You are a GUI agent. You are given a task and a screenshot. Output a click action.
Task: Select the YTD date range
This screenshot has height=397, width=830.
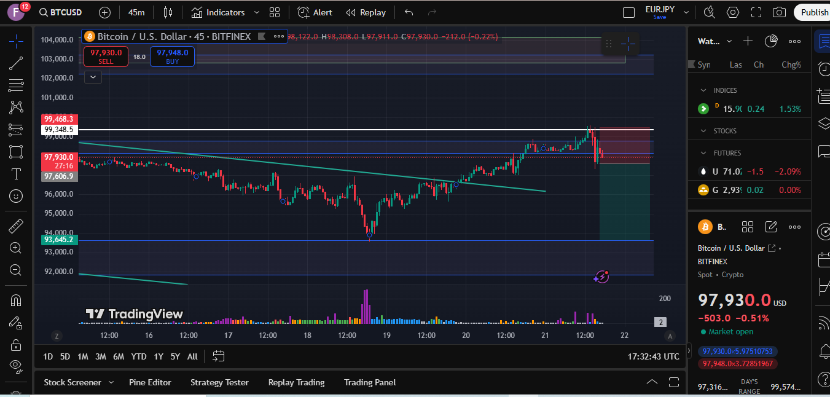[x=139, y=356]
